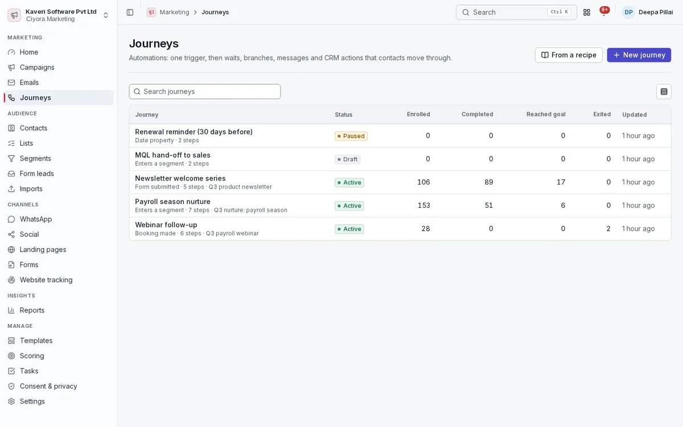Select the Tasks checkbox icon
This screenshot has width=683, height=427.
[11, 371]
